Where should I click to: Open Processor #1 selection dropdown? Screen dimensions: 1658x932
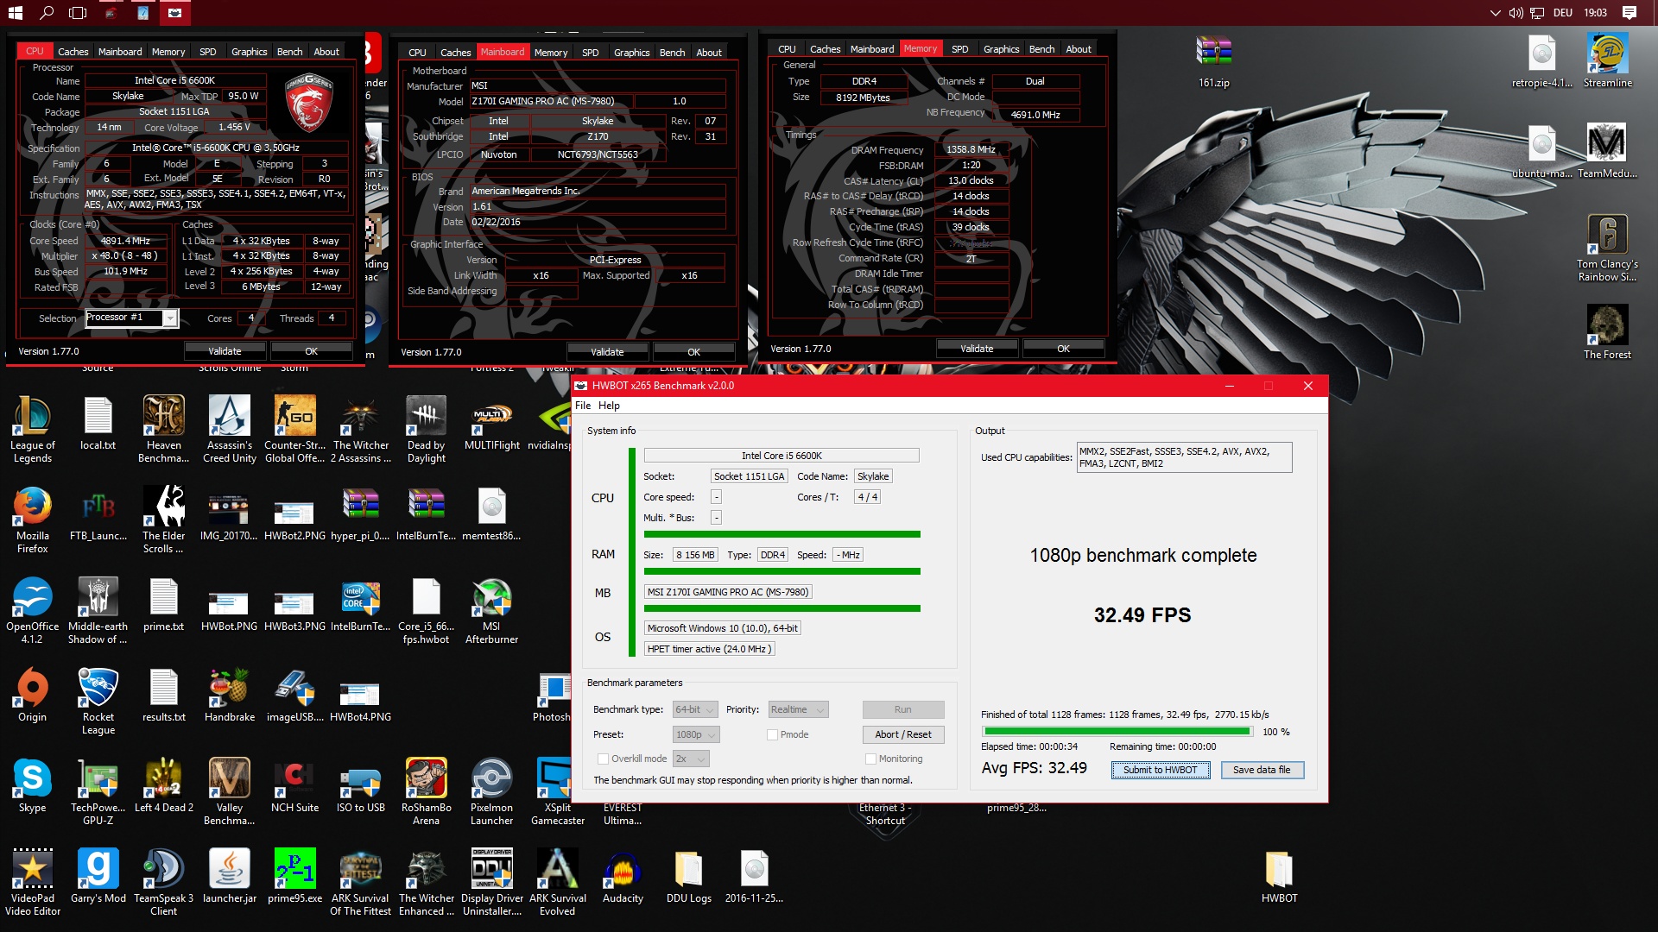[x=131, y=318]
